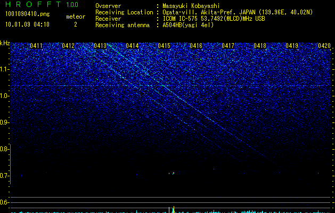Click the 0415 time marker

pos(164,46)
